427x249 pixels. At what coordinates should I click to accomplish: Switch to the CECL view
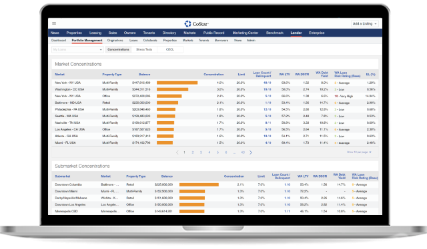pyautogui.click(x=170, y=49)
